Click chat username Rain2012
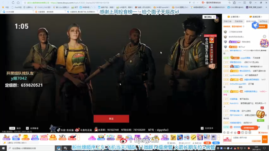Viewport: 269px width, 151px height. pyautogui.click(x=234, y=103)
